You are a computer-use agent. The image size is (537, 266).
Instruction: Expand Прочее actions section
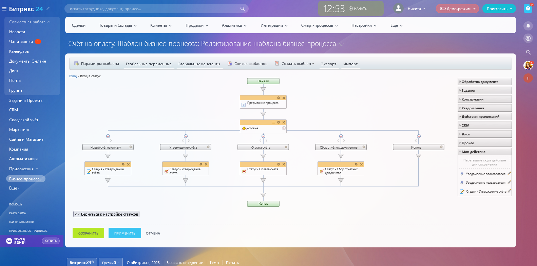484,143
